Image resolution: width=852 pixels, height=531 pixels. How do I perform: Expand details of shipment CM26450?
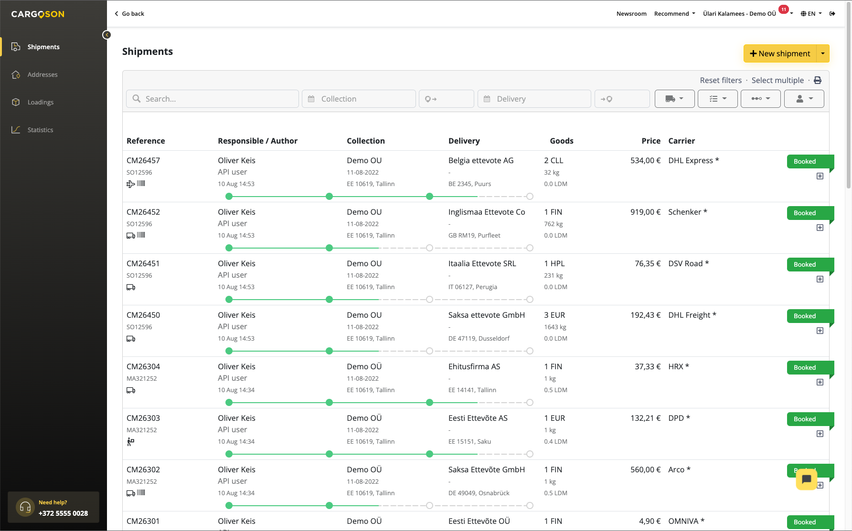click(820, 331)
